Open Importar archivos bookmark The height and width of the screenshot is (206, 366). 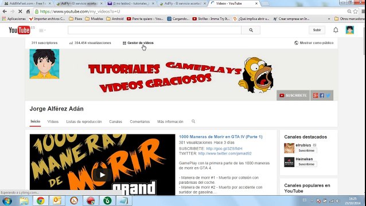pos(47,19)
